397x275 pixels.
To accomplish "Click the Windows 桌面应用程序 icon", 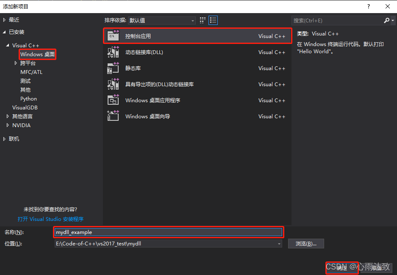I will point(113,100).
